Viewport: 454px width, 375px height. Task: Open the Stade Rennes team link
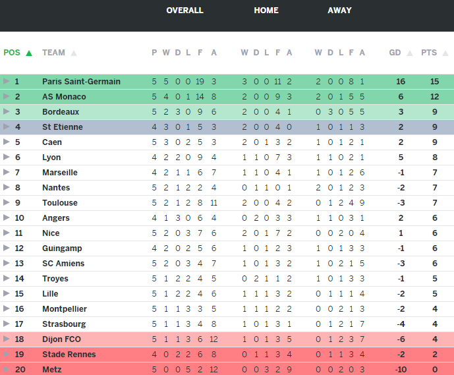pyautogui.click(x=69, y=355)
